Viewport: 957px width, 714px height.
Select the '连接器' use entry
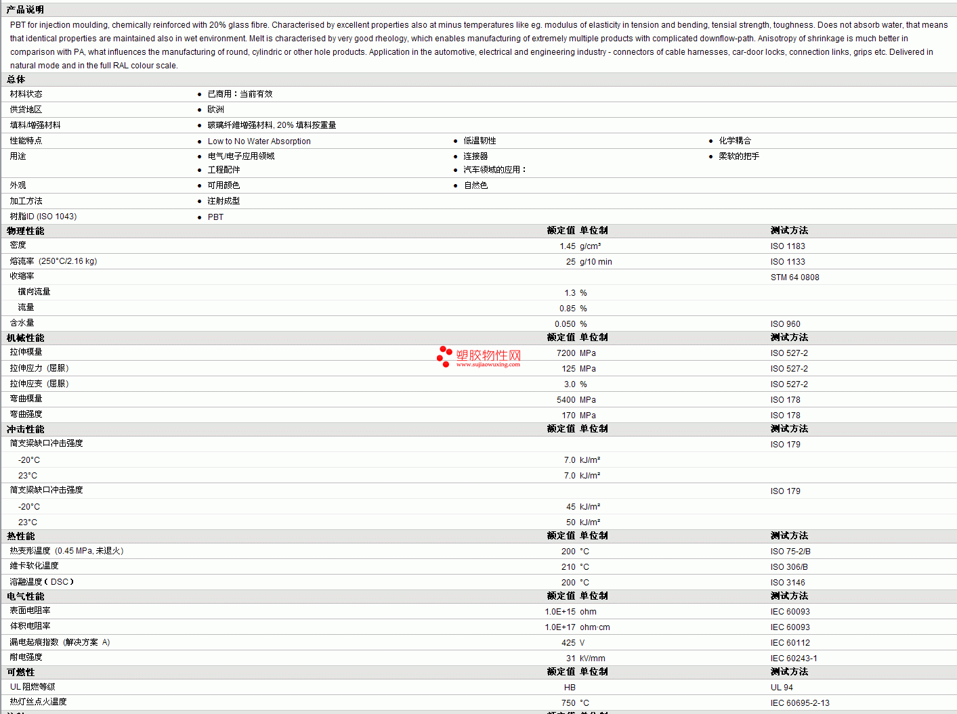click(x=475, y=156)
